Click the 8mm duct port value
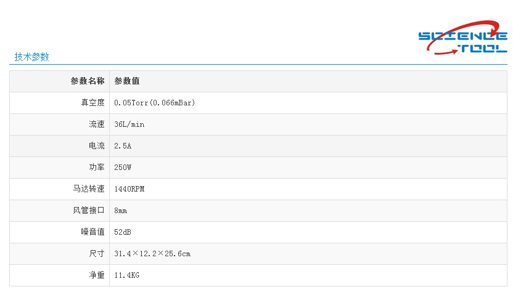The width and height of the screenshot is (513, 292). tap(121, 211)
